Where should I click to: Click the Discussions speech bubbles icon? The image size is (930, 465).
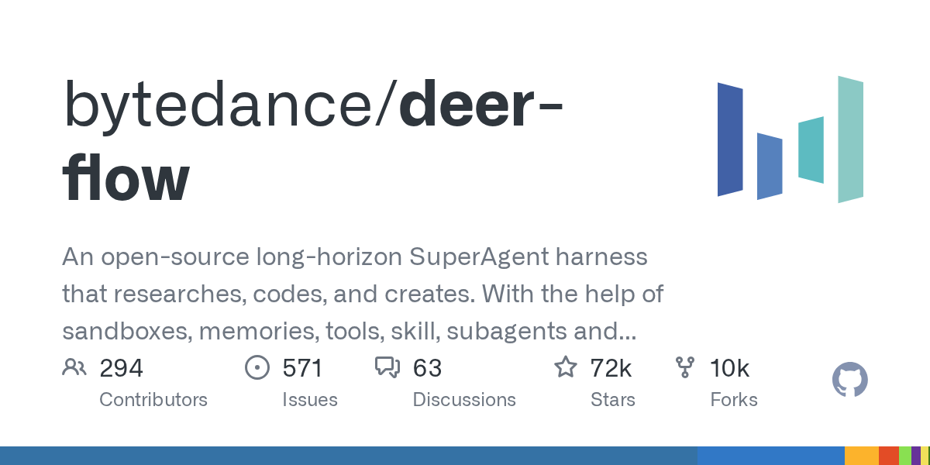pos(387,367)
